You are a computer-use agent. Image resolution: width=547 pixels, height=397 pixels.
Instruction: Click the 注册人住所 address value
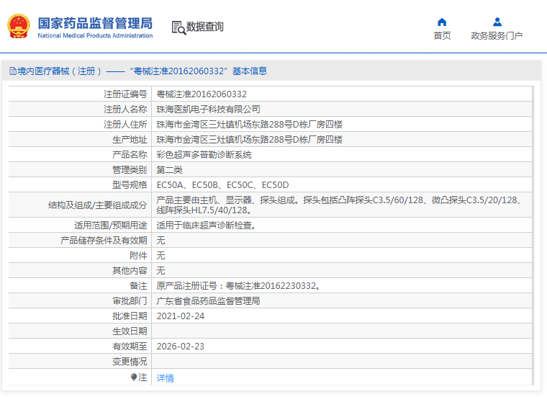click(250, 125)
